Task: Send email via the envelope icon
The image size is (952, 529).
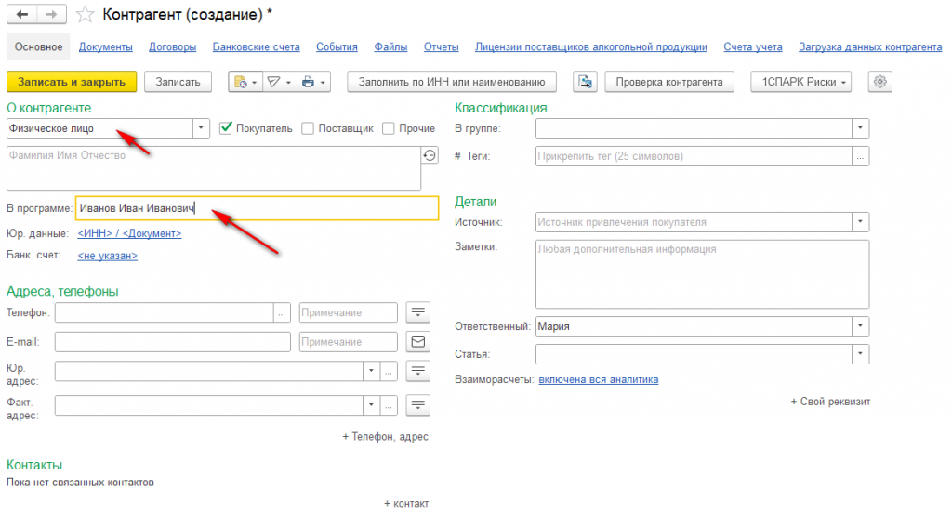Action: (x=417, y=341)
